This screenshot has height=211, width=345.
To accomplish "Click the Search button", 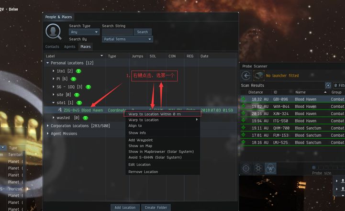I will [143, 32].
